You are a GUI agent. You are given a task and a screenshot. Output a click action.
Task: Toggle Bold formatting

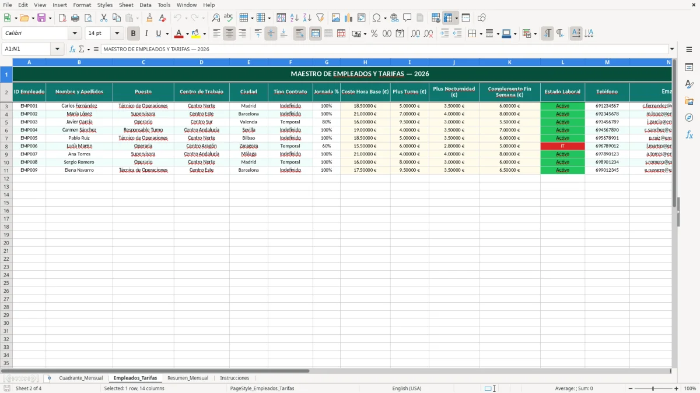(134, 34)
